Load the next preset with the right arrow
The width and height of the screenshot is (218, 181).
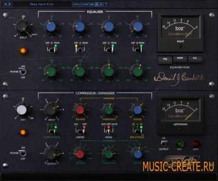coord(10,4)
